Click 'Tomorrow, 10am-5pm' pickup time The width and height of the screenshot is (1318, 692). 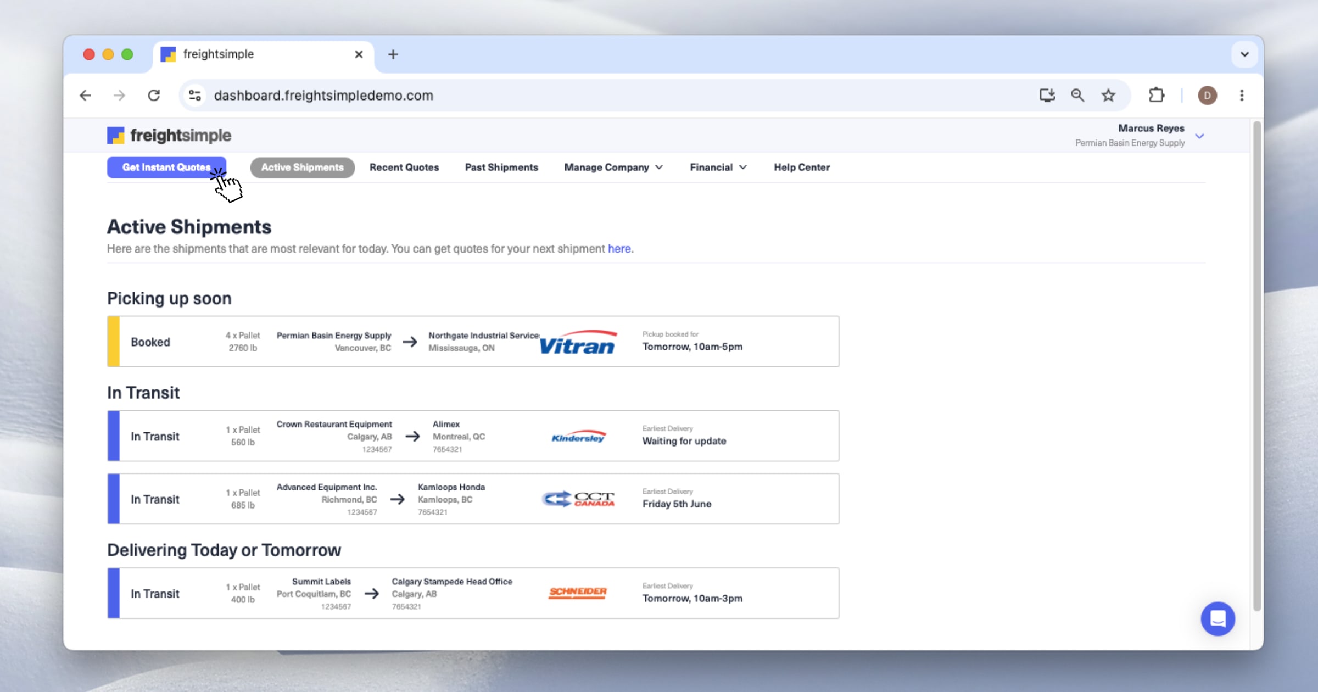click(692, 347)
